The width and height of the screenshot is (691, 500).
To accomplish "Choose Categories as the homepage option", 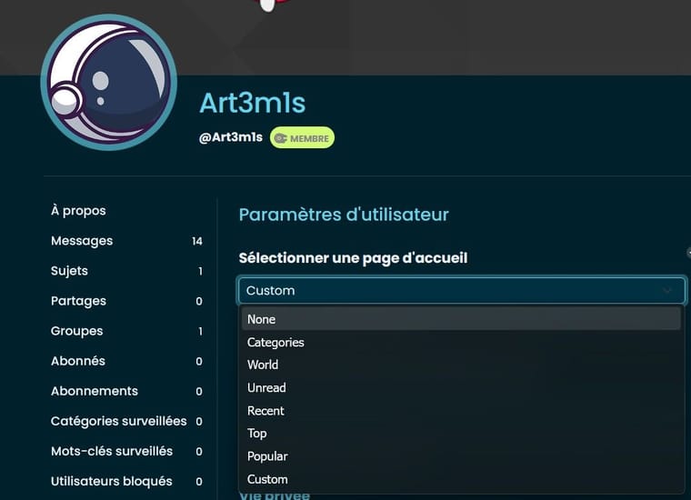I will pos(275,343).
